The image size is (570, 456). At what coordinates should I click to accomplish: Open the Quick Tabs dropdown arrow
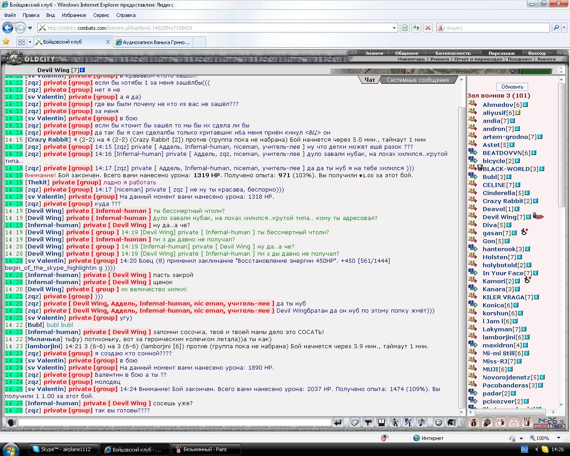click(30, 42)
